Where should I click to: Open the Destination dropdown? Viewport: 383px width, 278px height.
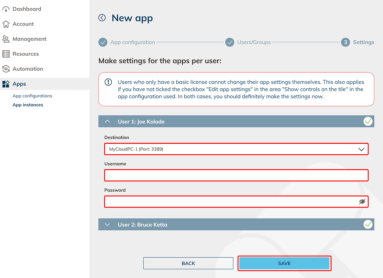point(236,149)
